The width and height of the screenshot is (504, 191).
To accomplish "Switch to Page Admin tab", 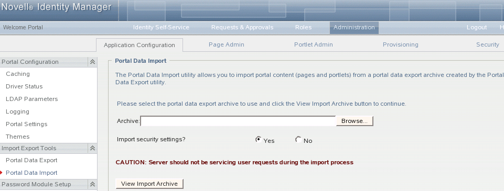I will tap(226, 45).
